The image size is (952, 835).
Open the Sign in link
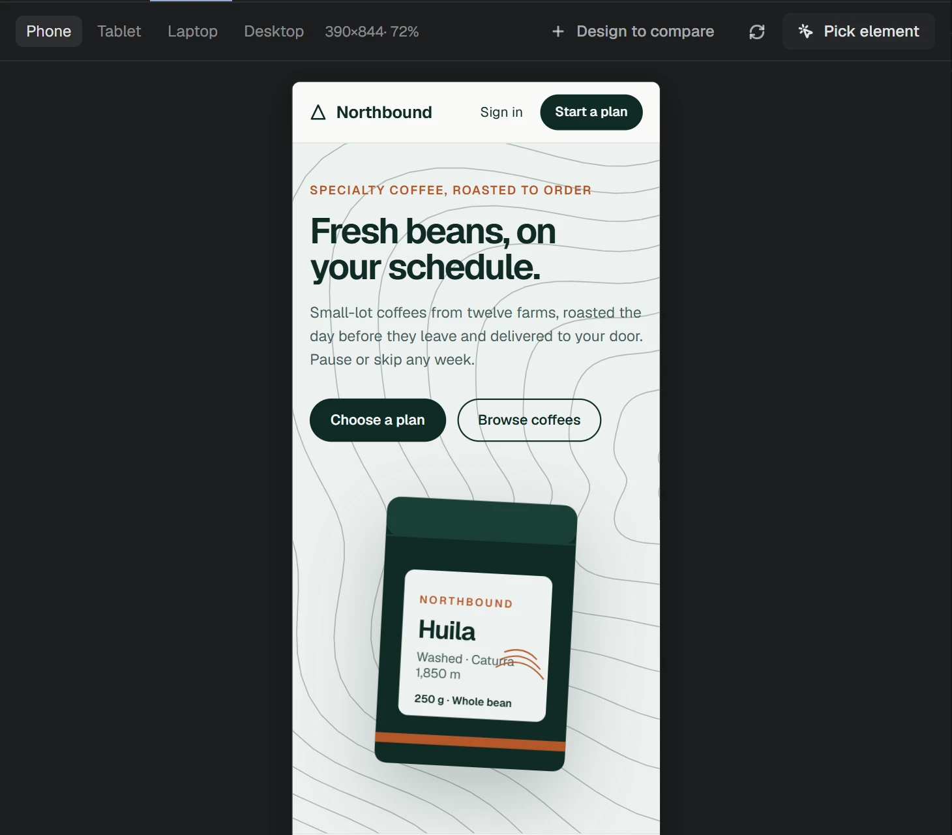501,112
